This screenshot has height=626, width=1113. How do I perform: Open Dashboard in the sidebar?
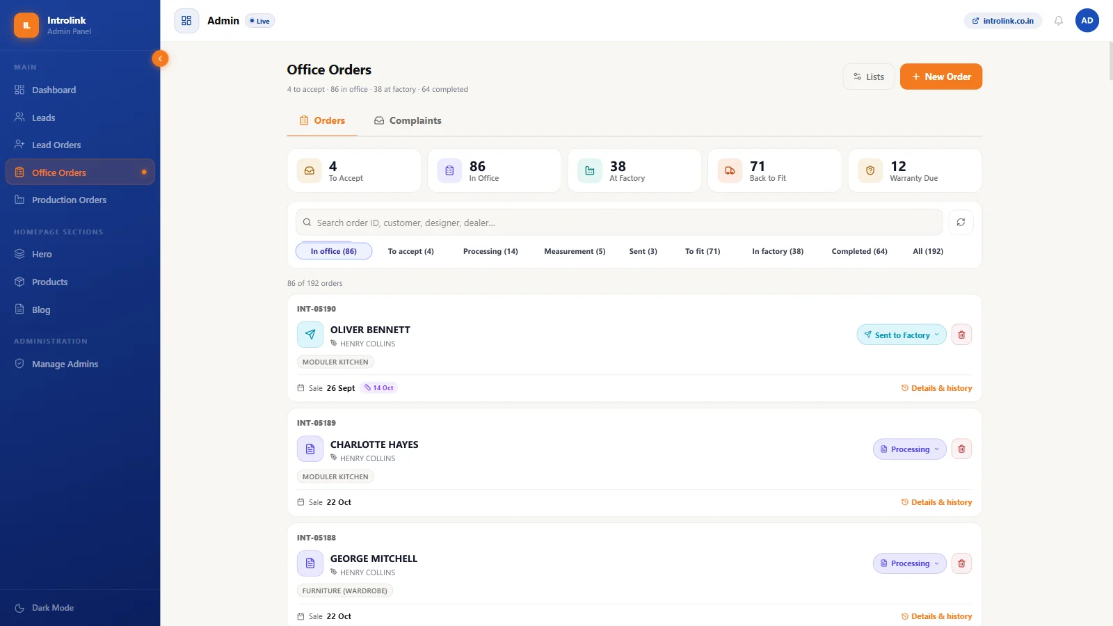pos(80,90)
